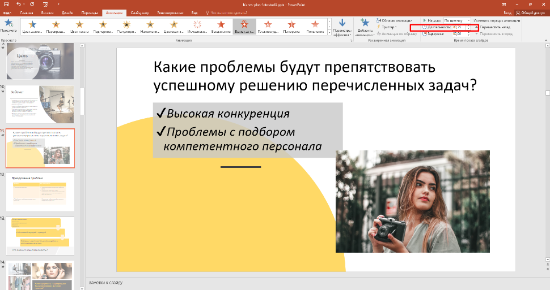Click the slide title about проблемы
The width and height of the screenshot is (550, 290).
pos(315,76)
